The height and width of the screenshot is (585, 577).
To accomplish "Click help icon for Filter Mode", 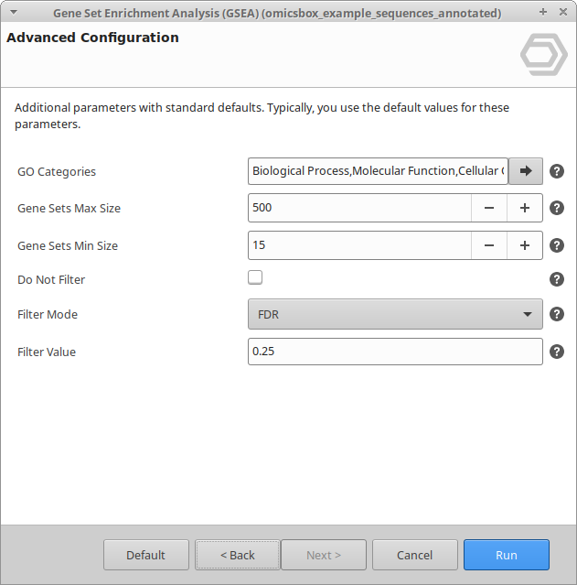I will click(x=556, y=314).
